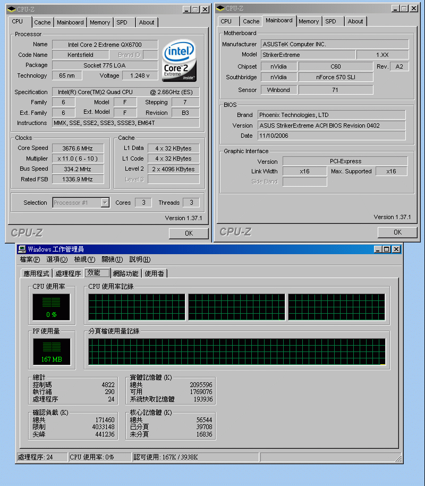The image size is (425, 486).
Task: Switch to 處理程序 tab in Task Manager
Action: pos(68,274)
